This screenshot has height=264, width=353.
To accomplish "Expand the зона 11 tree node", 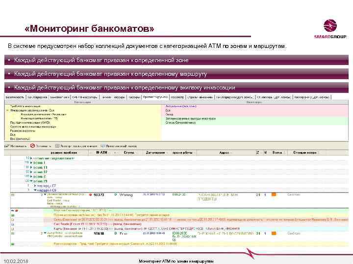I will tap(31, 167).
